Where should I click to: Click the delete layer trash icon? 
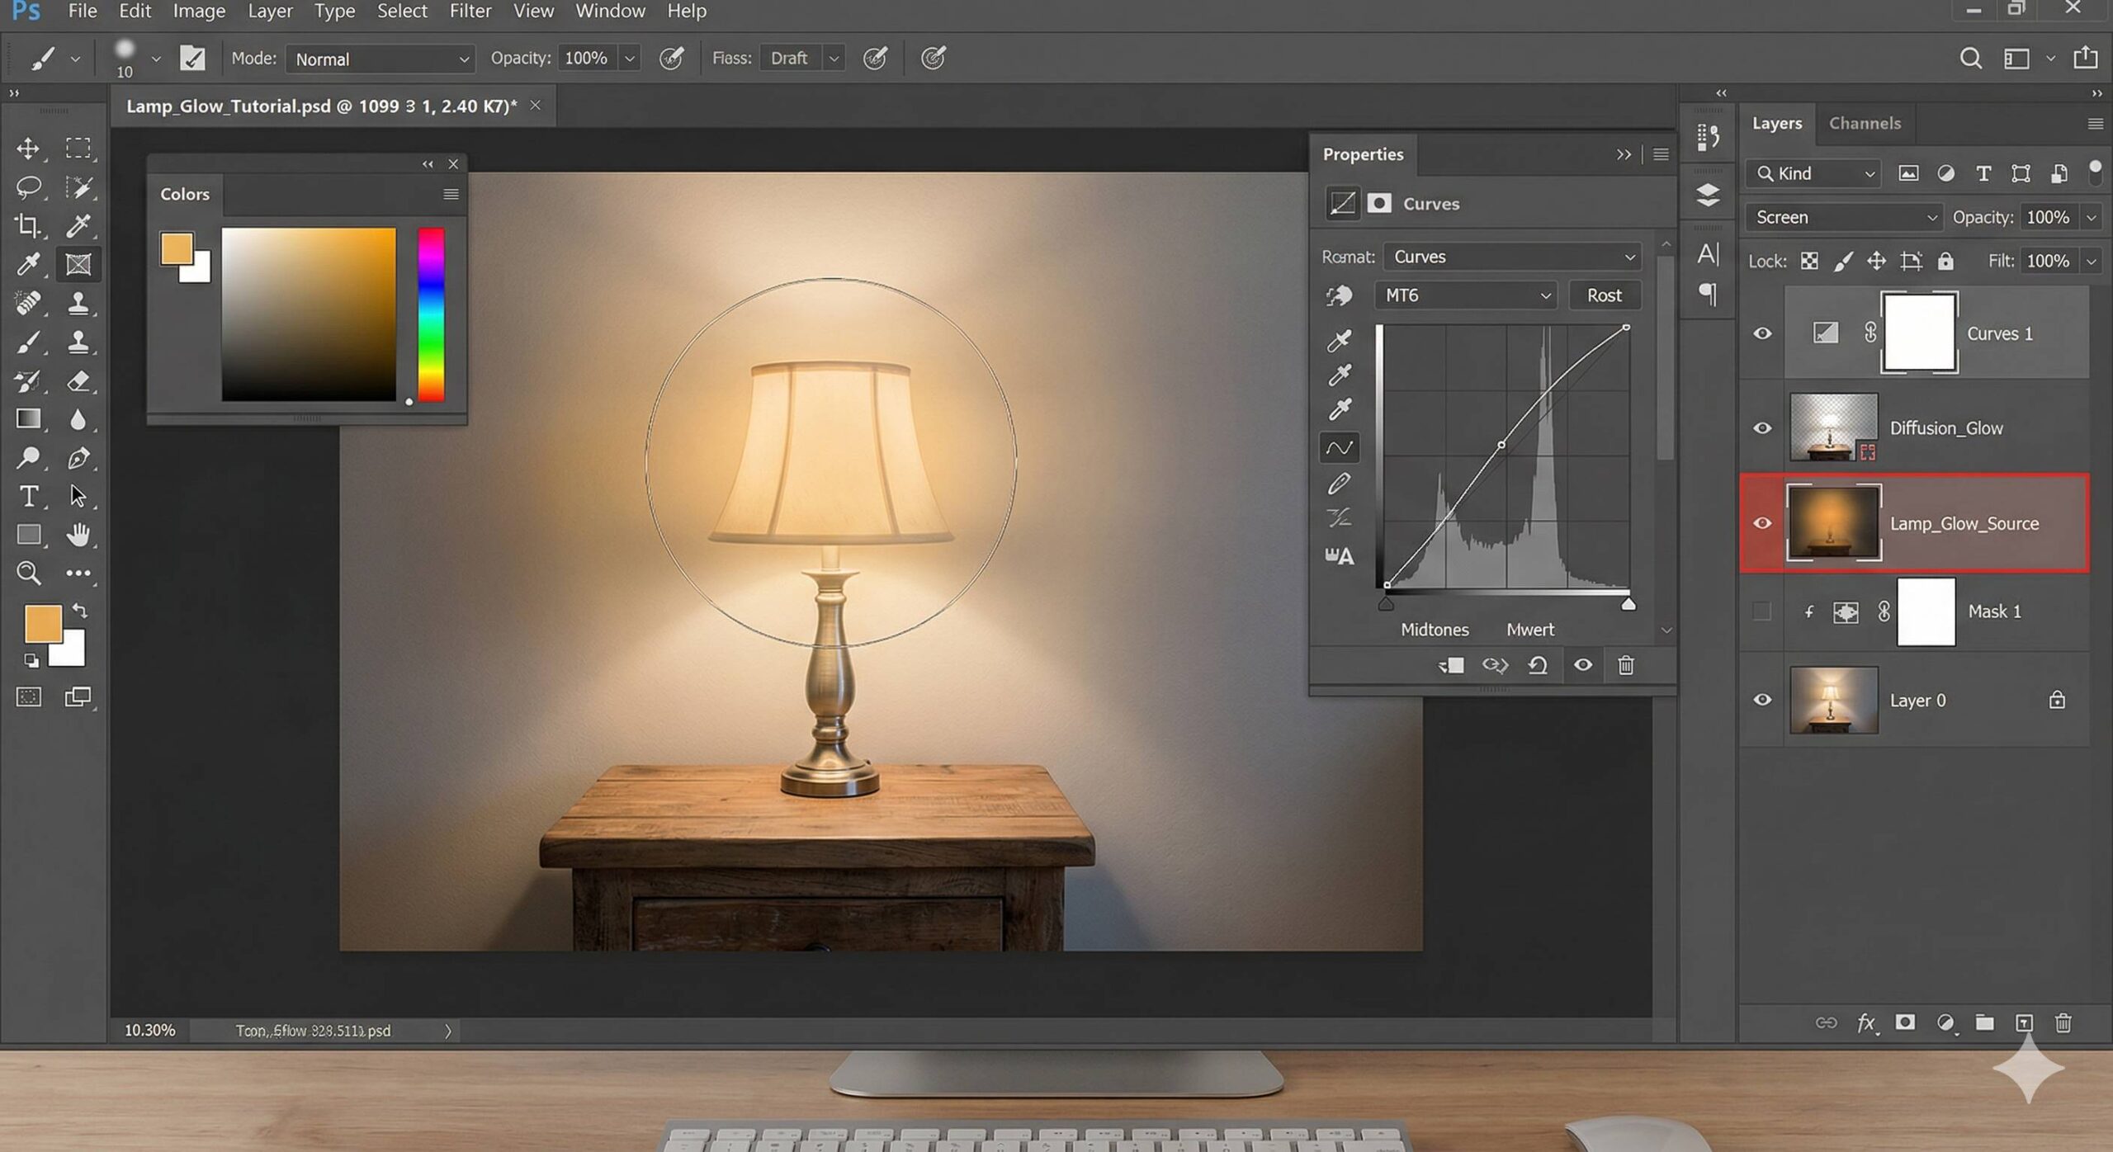click(x=2063, y=1023)
